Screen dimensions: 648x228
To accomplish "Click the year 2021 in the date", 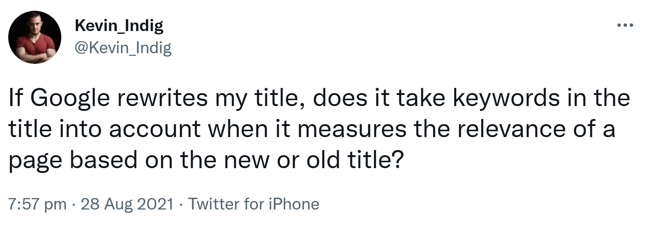I will click(155, 204).
